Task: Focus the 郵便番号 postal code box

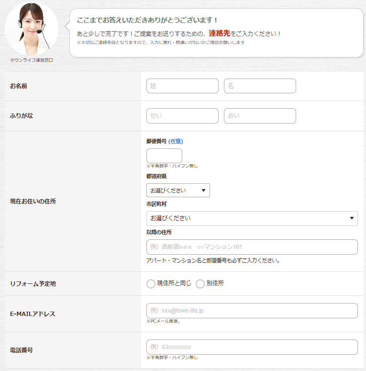Action: click(x=164, y=156)
